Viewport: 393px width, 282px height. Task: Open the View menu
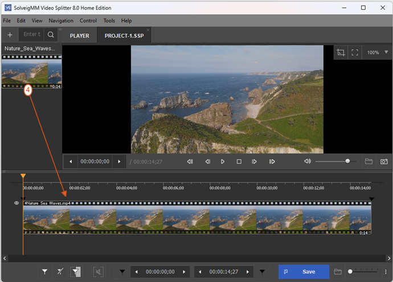click(x=37, y=21)
